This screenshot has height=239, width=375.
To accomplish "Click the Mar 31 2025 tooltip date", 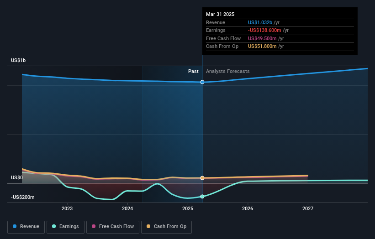I will (x=220, y=14).
